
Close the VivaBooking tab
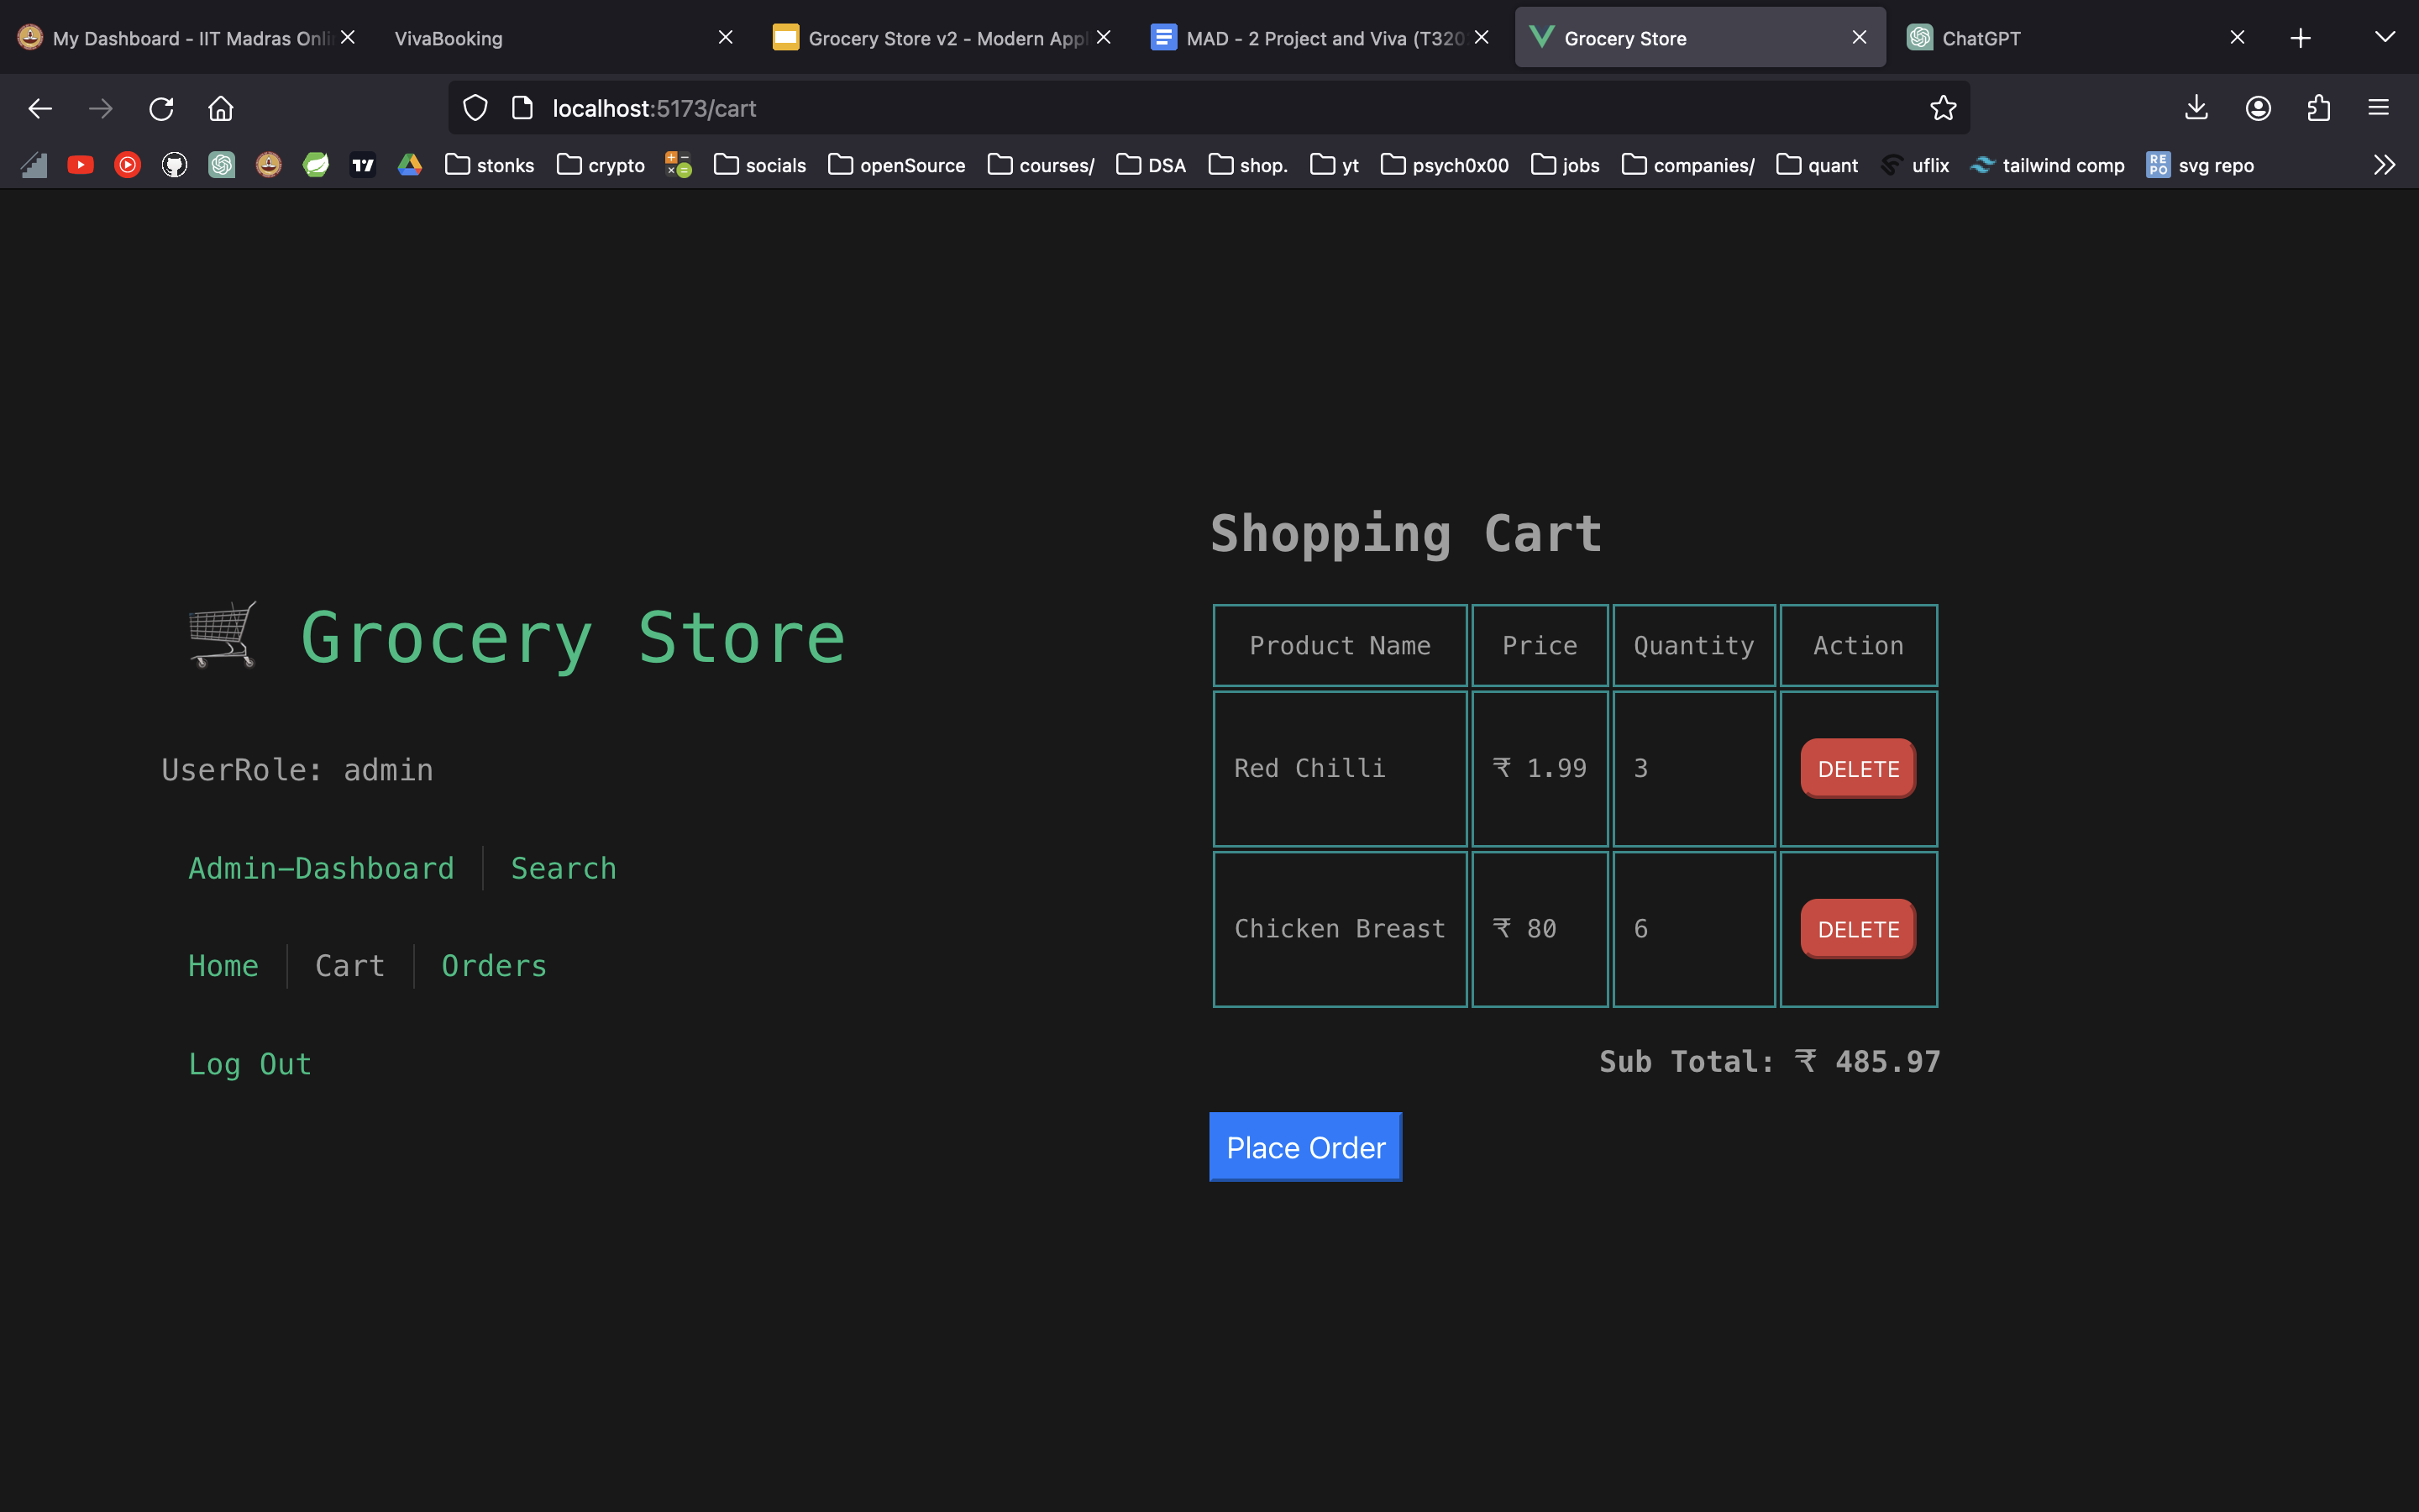point(726,37)
